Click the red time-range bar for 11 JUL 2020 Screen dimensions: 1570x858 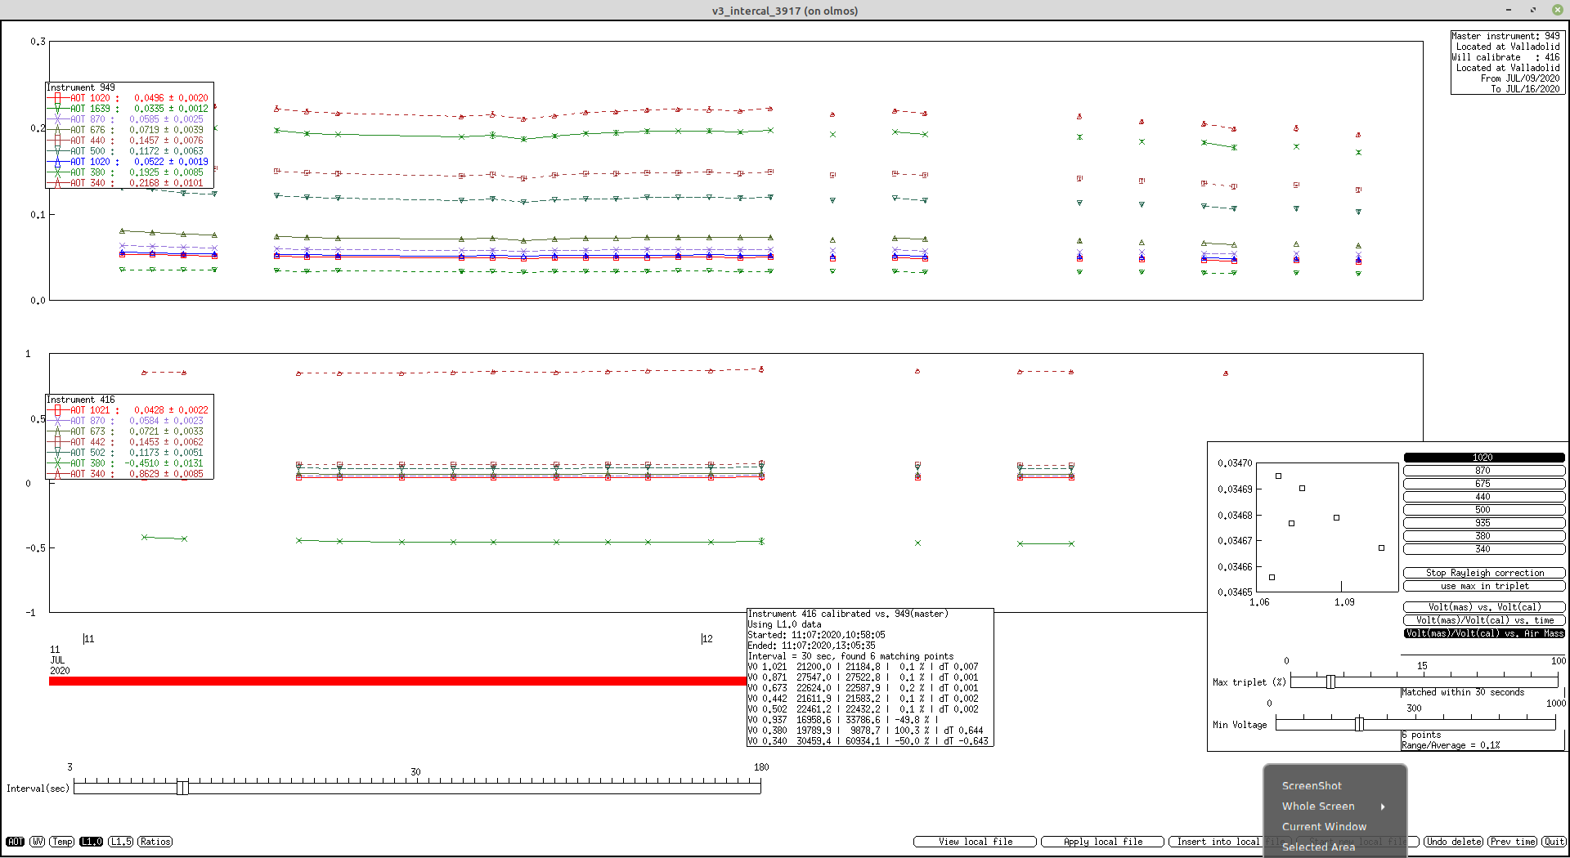(397, 681)
